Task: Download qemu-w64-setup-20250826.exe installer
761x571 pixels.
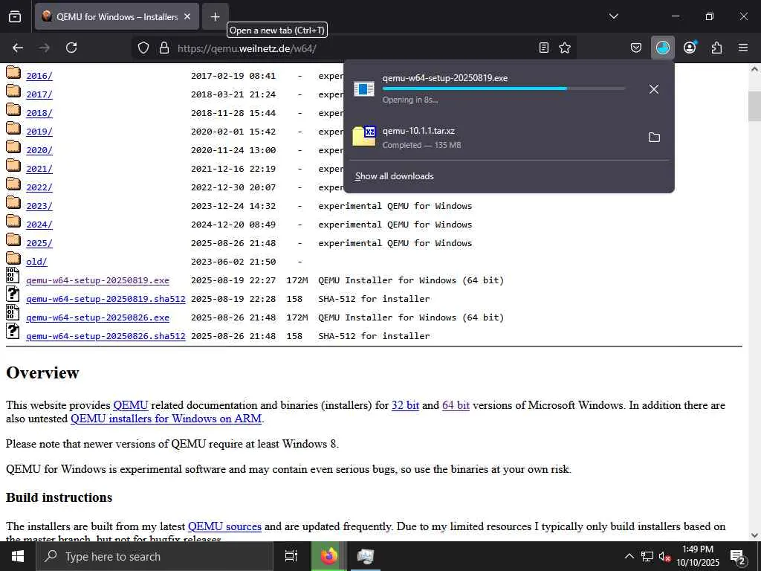Action: click(97, 317)
